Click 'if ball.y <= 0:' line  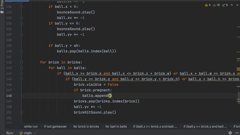click(x=64, y=23)
